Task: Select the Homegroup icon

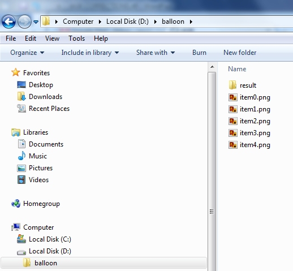Action: click(x=16, y=204)
